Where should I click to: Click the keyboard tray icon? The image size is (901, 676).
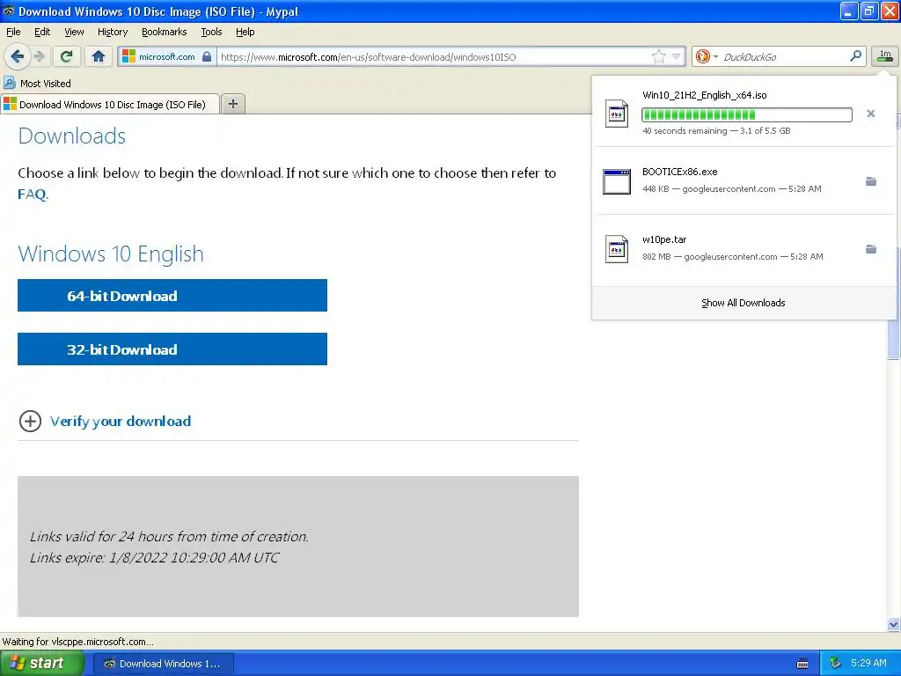(802, 664)
